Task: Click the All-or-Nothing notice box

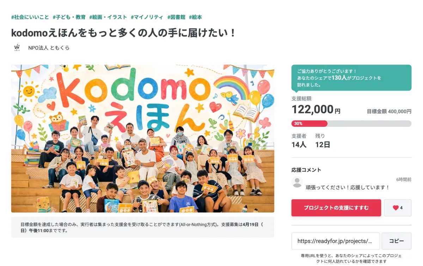Action: pyautogui.click(x=142, y=227)
